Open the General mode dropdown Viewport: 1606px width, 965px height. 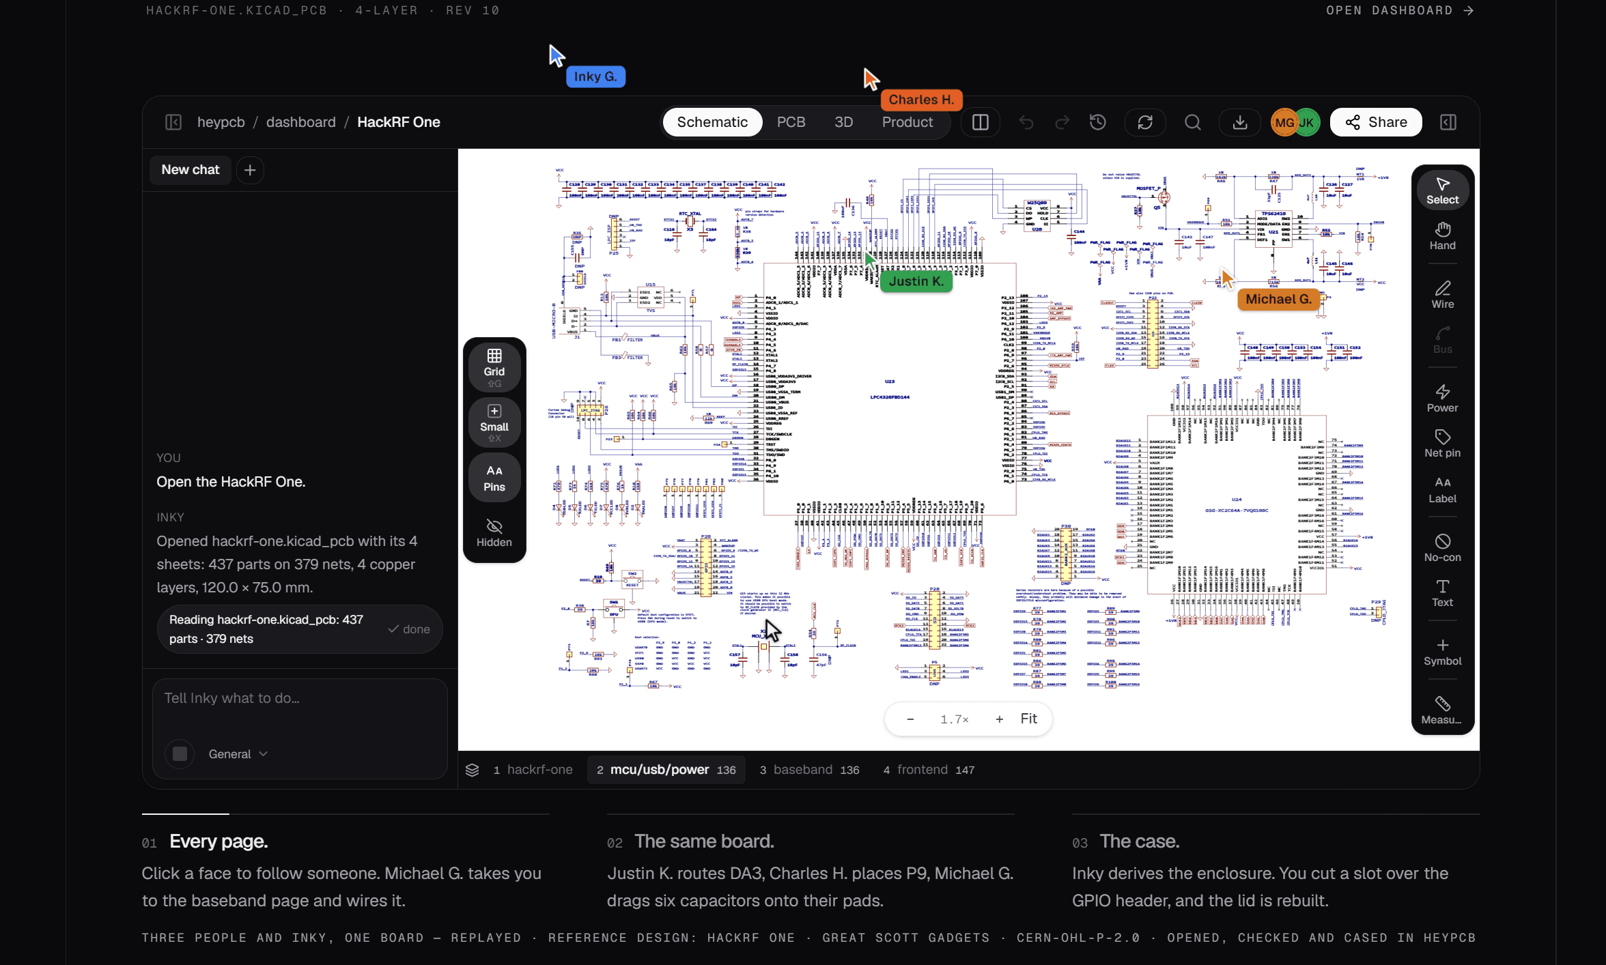pyautogui.click(x=238, y=753)
